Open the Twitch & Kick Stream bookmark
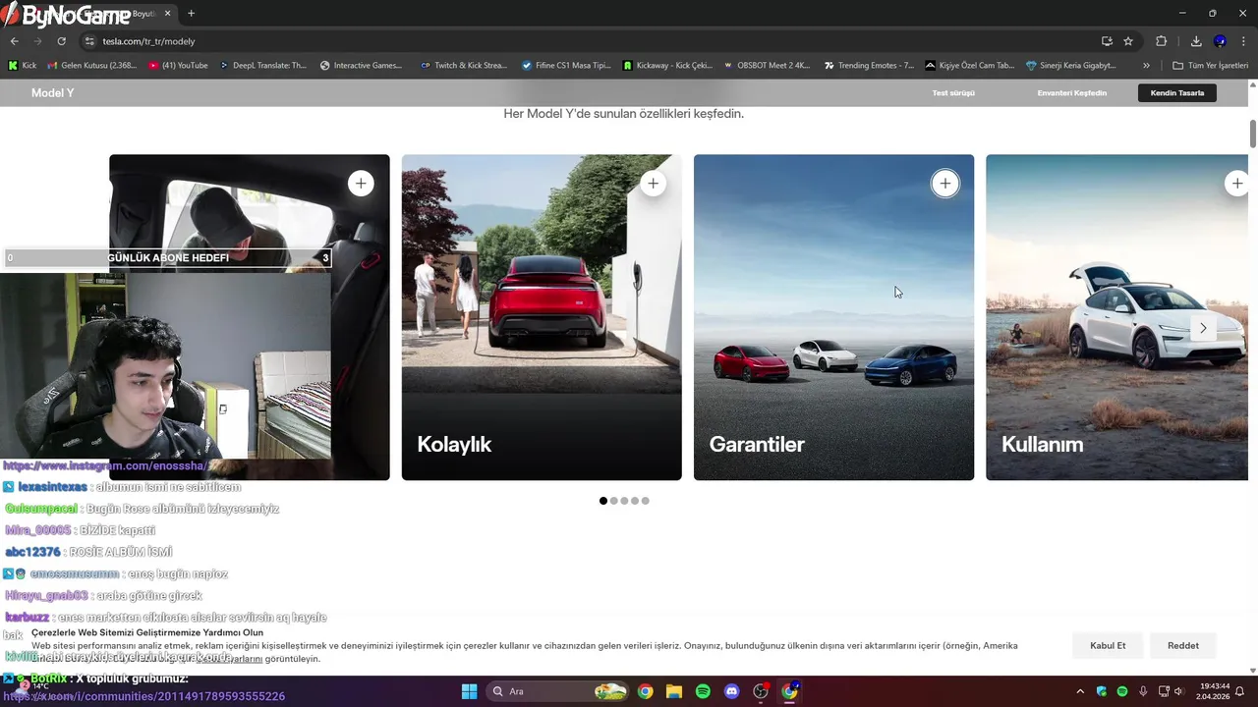 coord(464,66)
